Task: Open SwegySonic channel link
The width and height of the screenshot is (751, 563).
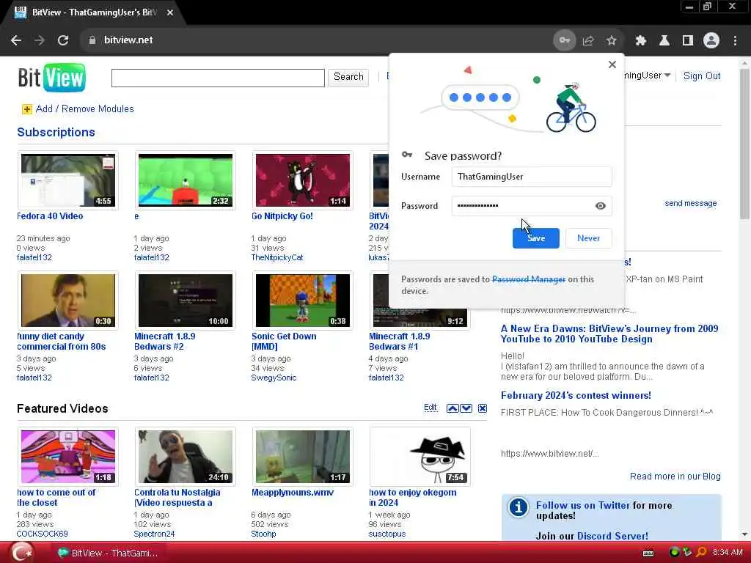Action: pos(274,378)
